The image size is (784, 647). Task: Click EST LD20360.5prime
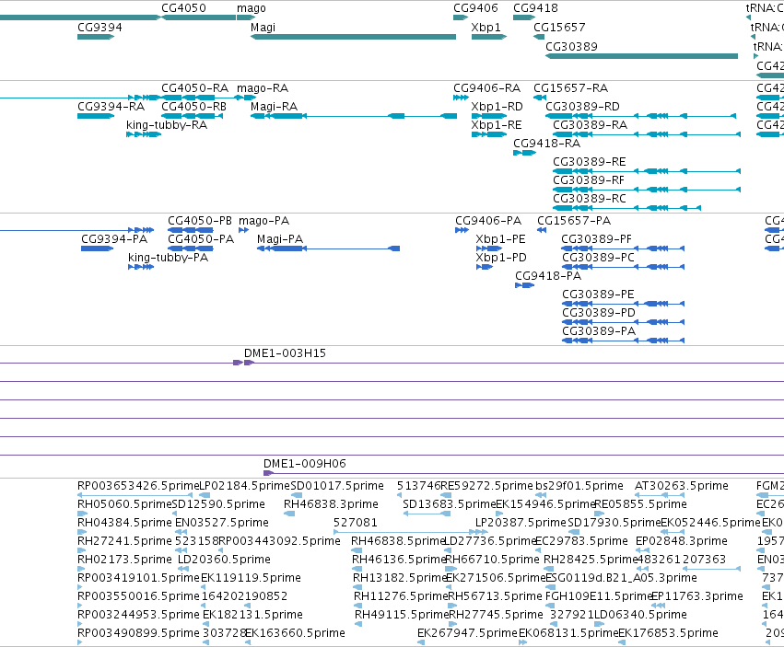tap(224, 559)
